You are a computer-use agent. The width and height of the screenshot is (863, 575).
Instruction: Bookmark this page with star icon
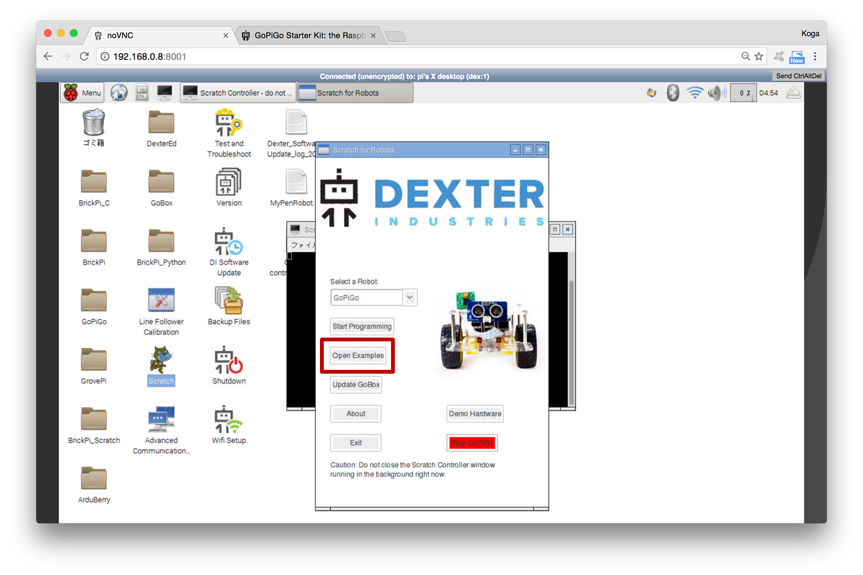click(x=759, y=56)
